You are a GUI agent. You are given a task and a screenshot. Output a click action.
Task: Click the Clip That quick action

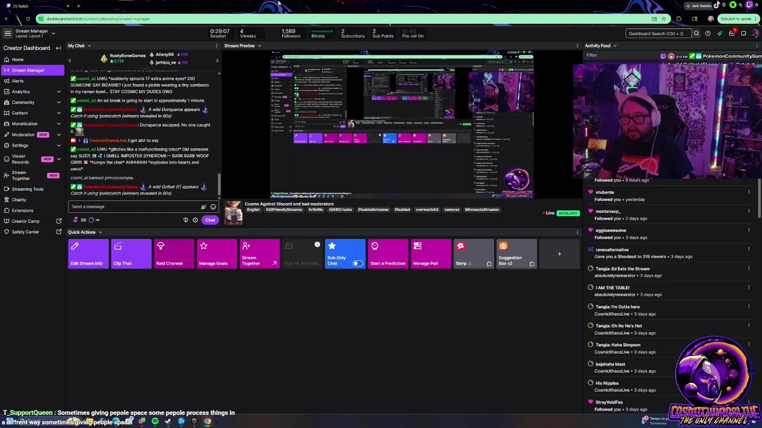pyautogui.click(x=131, y=254)
